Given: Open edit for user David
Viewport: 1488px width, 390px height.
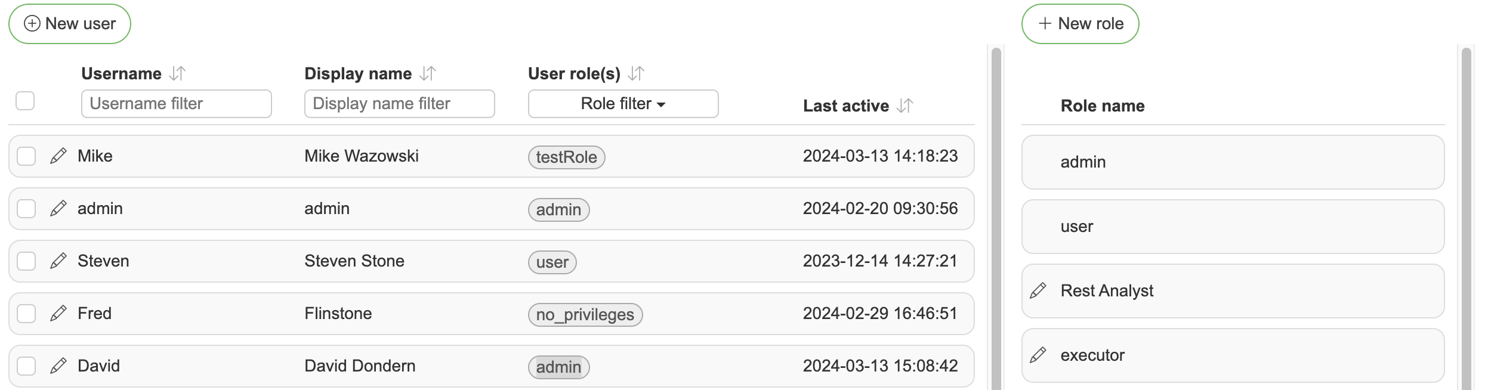Looking at the screenshot, I should [x=58, y=366].
